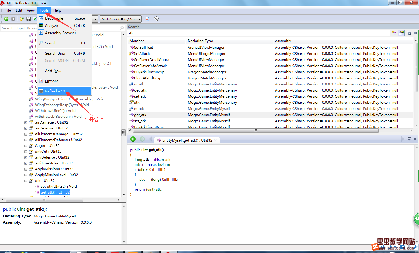
Task: Sort results by Assembly column header
Action: pyautogui.click(x=343, y=41)
